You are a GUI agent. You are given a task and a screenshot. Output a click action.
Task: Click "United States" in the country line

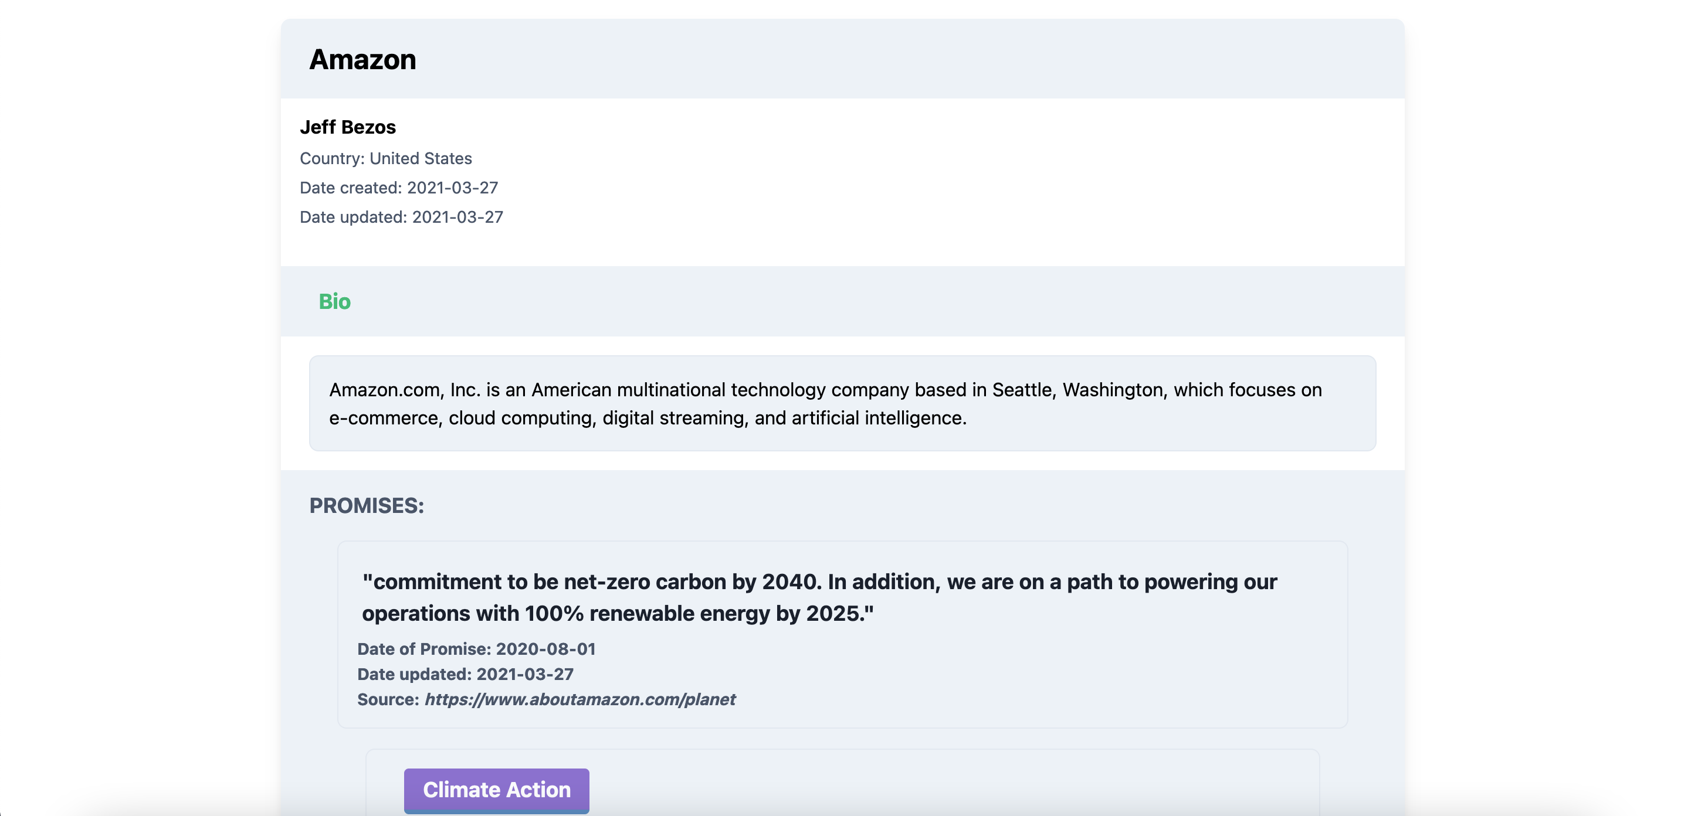click(420, 158)
